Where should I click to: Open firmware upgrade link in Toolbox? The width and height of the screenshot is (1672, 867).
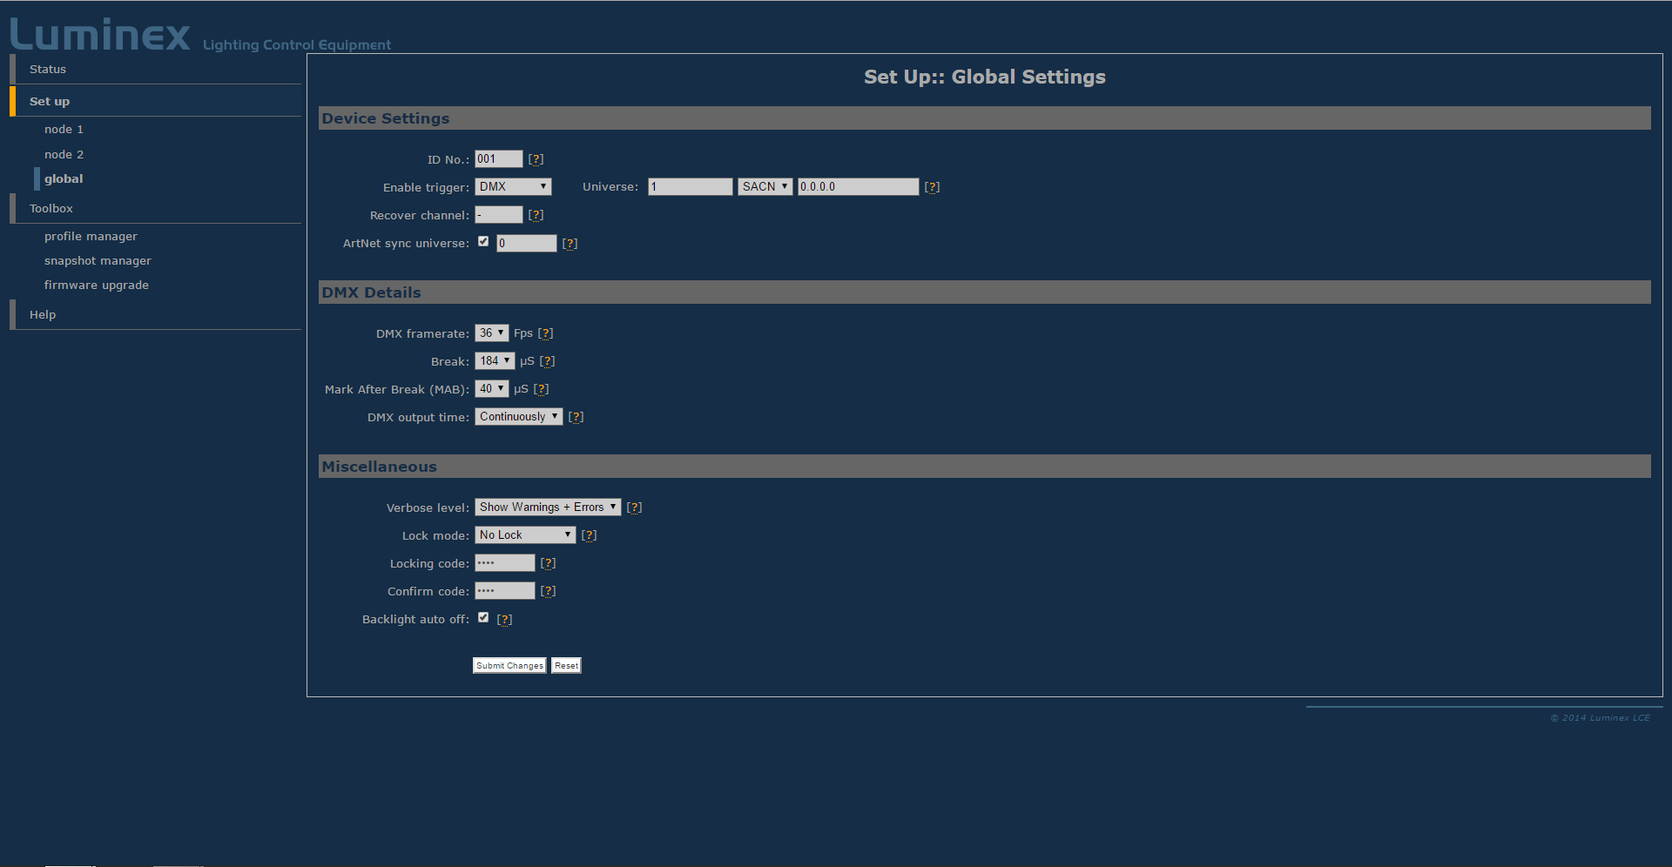click(x=97, y=286)
